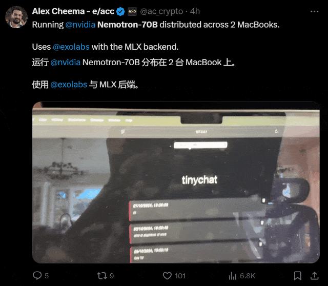This screenshot has height=286, width=328.
Task: Click the tinychat model selector box in the video
Action: pyautogui.click(x=200, y=145)
